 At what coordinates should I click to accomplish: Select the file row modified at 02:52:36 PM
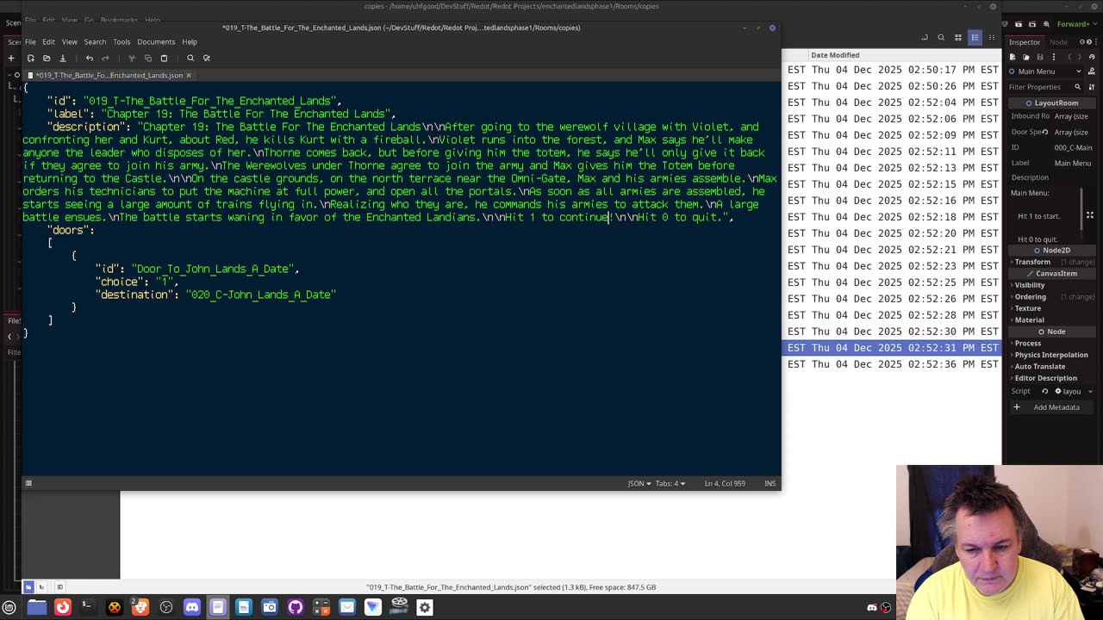coord(892,364)
